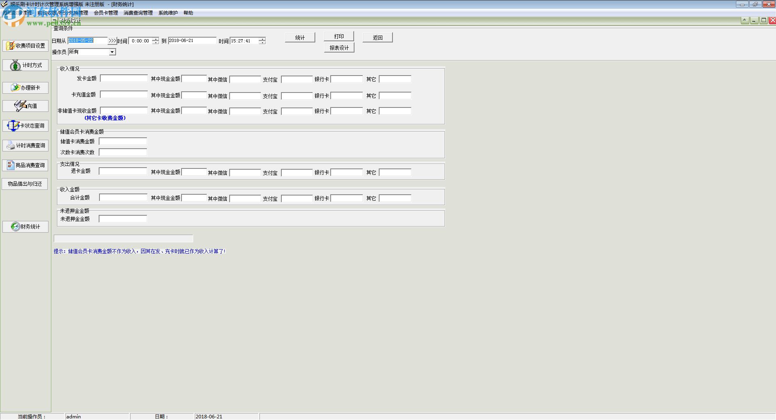Click 退卡金额 input field
Image resolution: width=776 pixels, height=420 pixels.
[123, 171]
